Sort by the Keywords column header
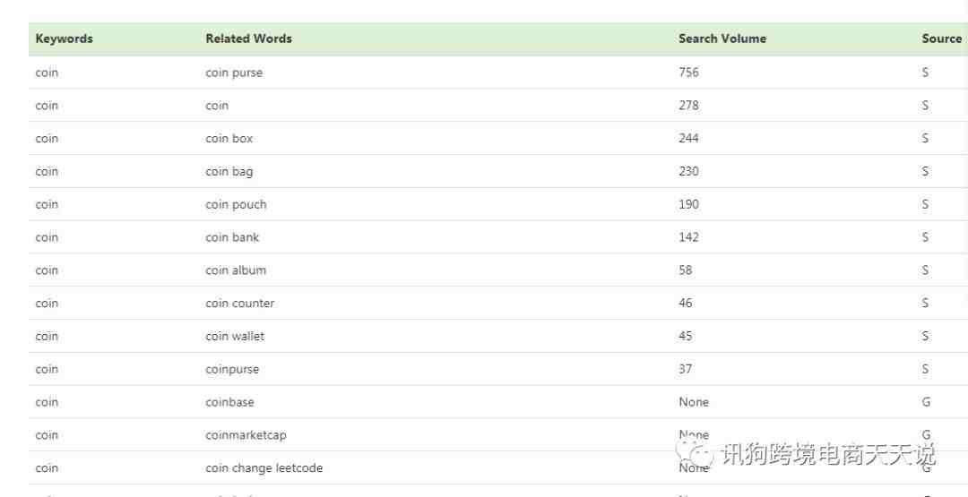The height and width of the screenshot is (497, 968). (64, 39)
